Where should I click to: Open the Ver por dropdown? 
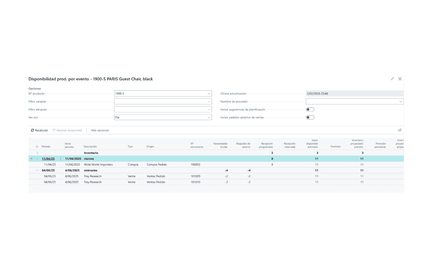pyautogui.click(x=209, y=117)
